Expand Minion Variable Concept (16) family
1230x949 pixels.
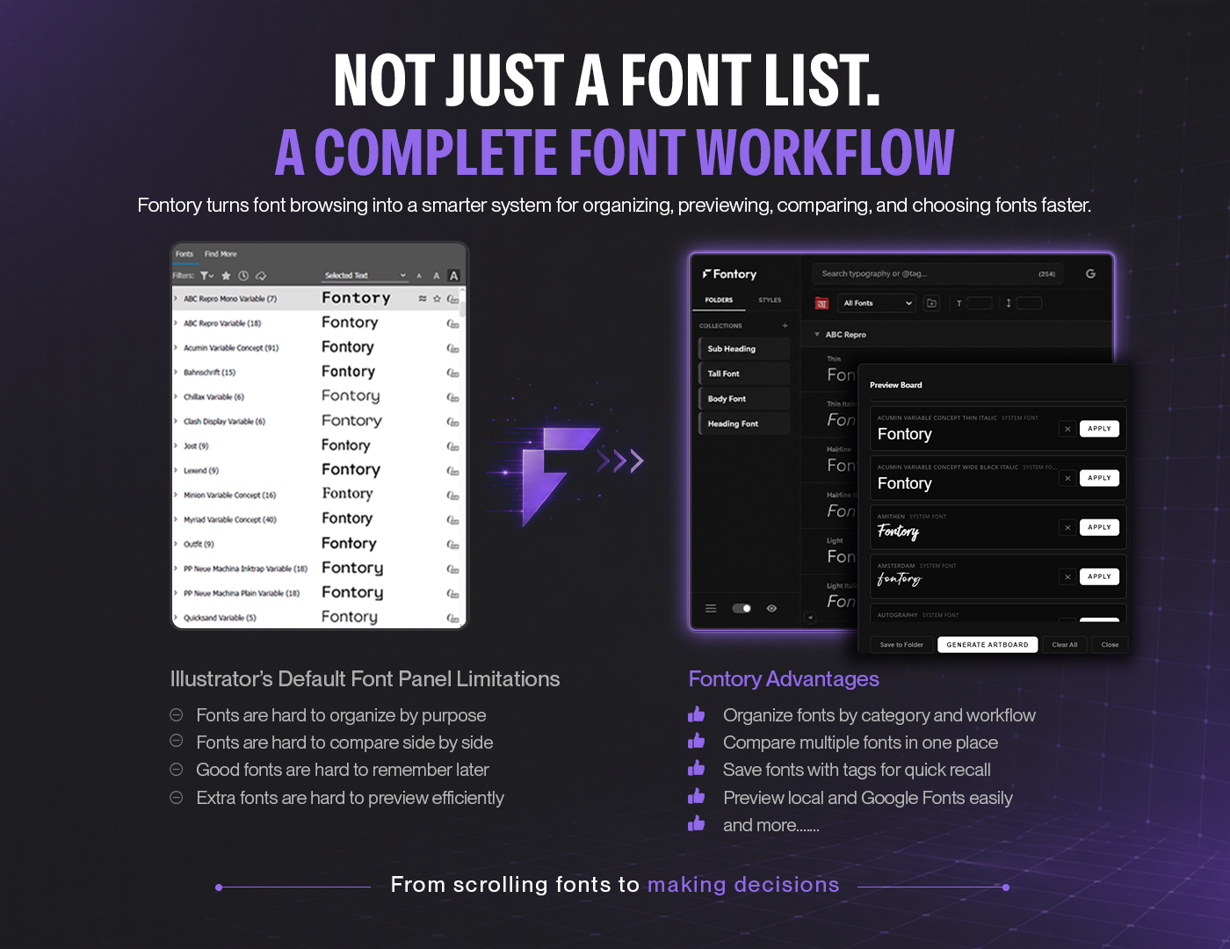(176, 496)
